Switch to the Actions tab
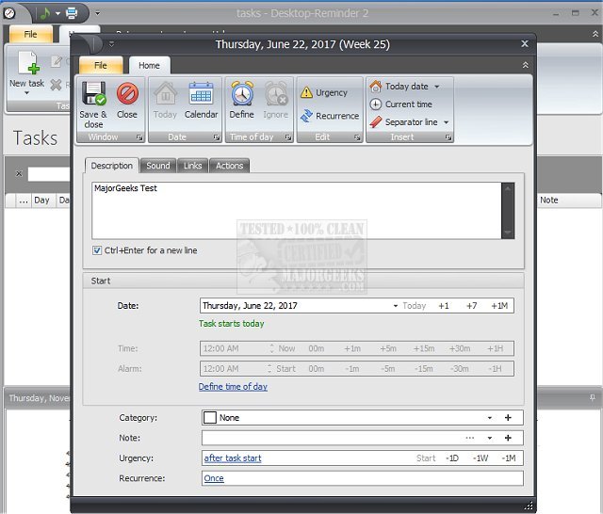Screen dimensions: 603x514 (x=229, y=166)
